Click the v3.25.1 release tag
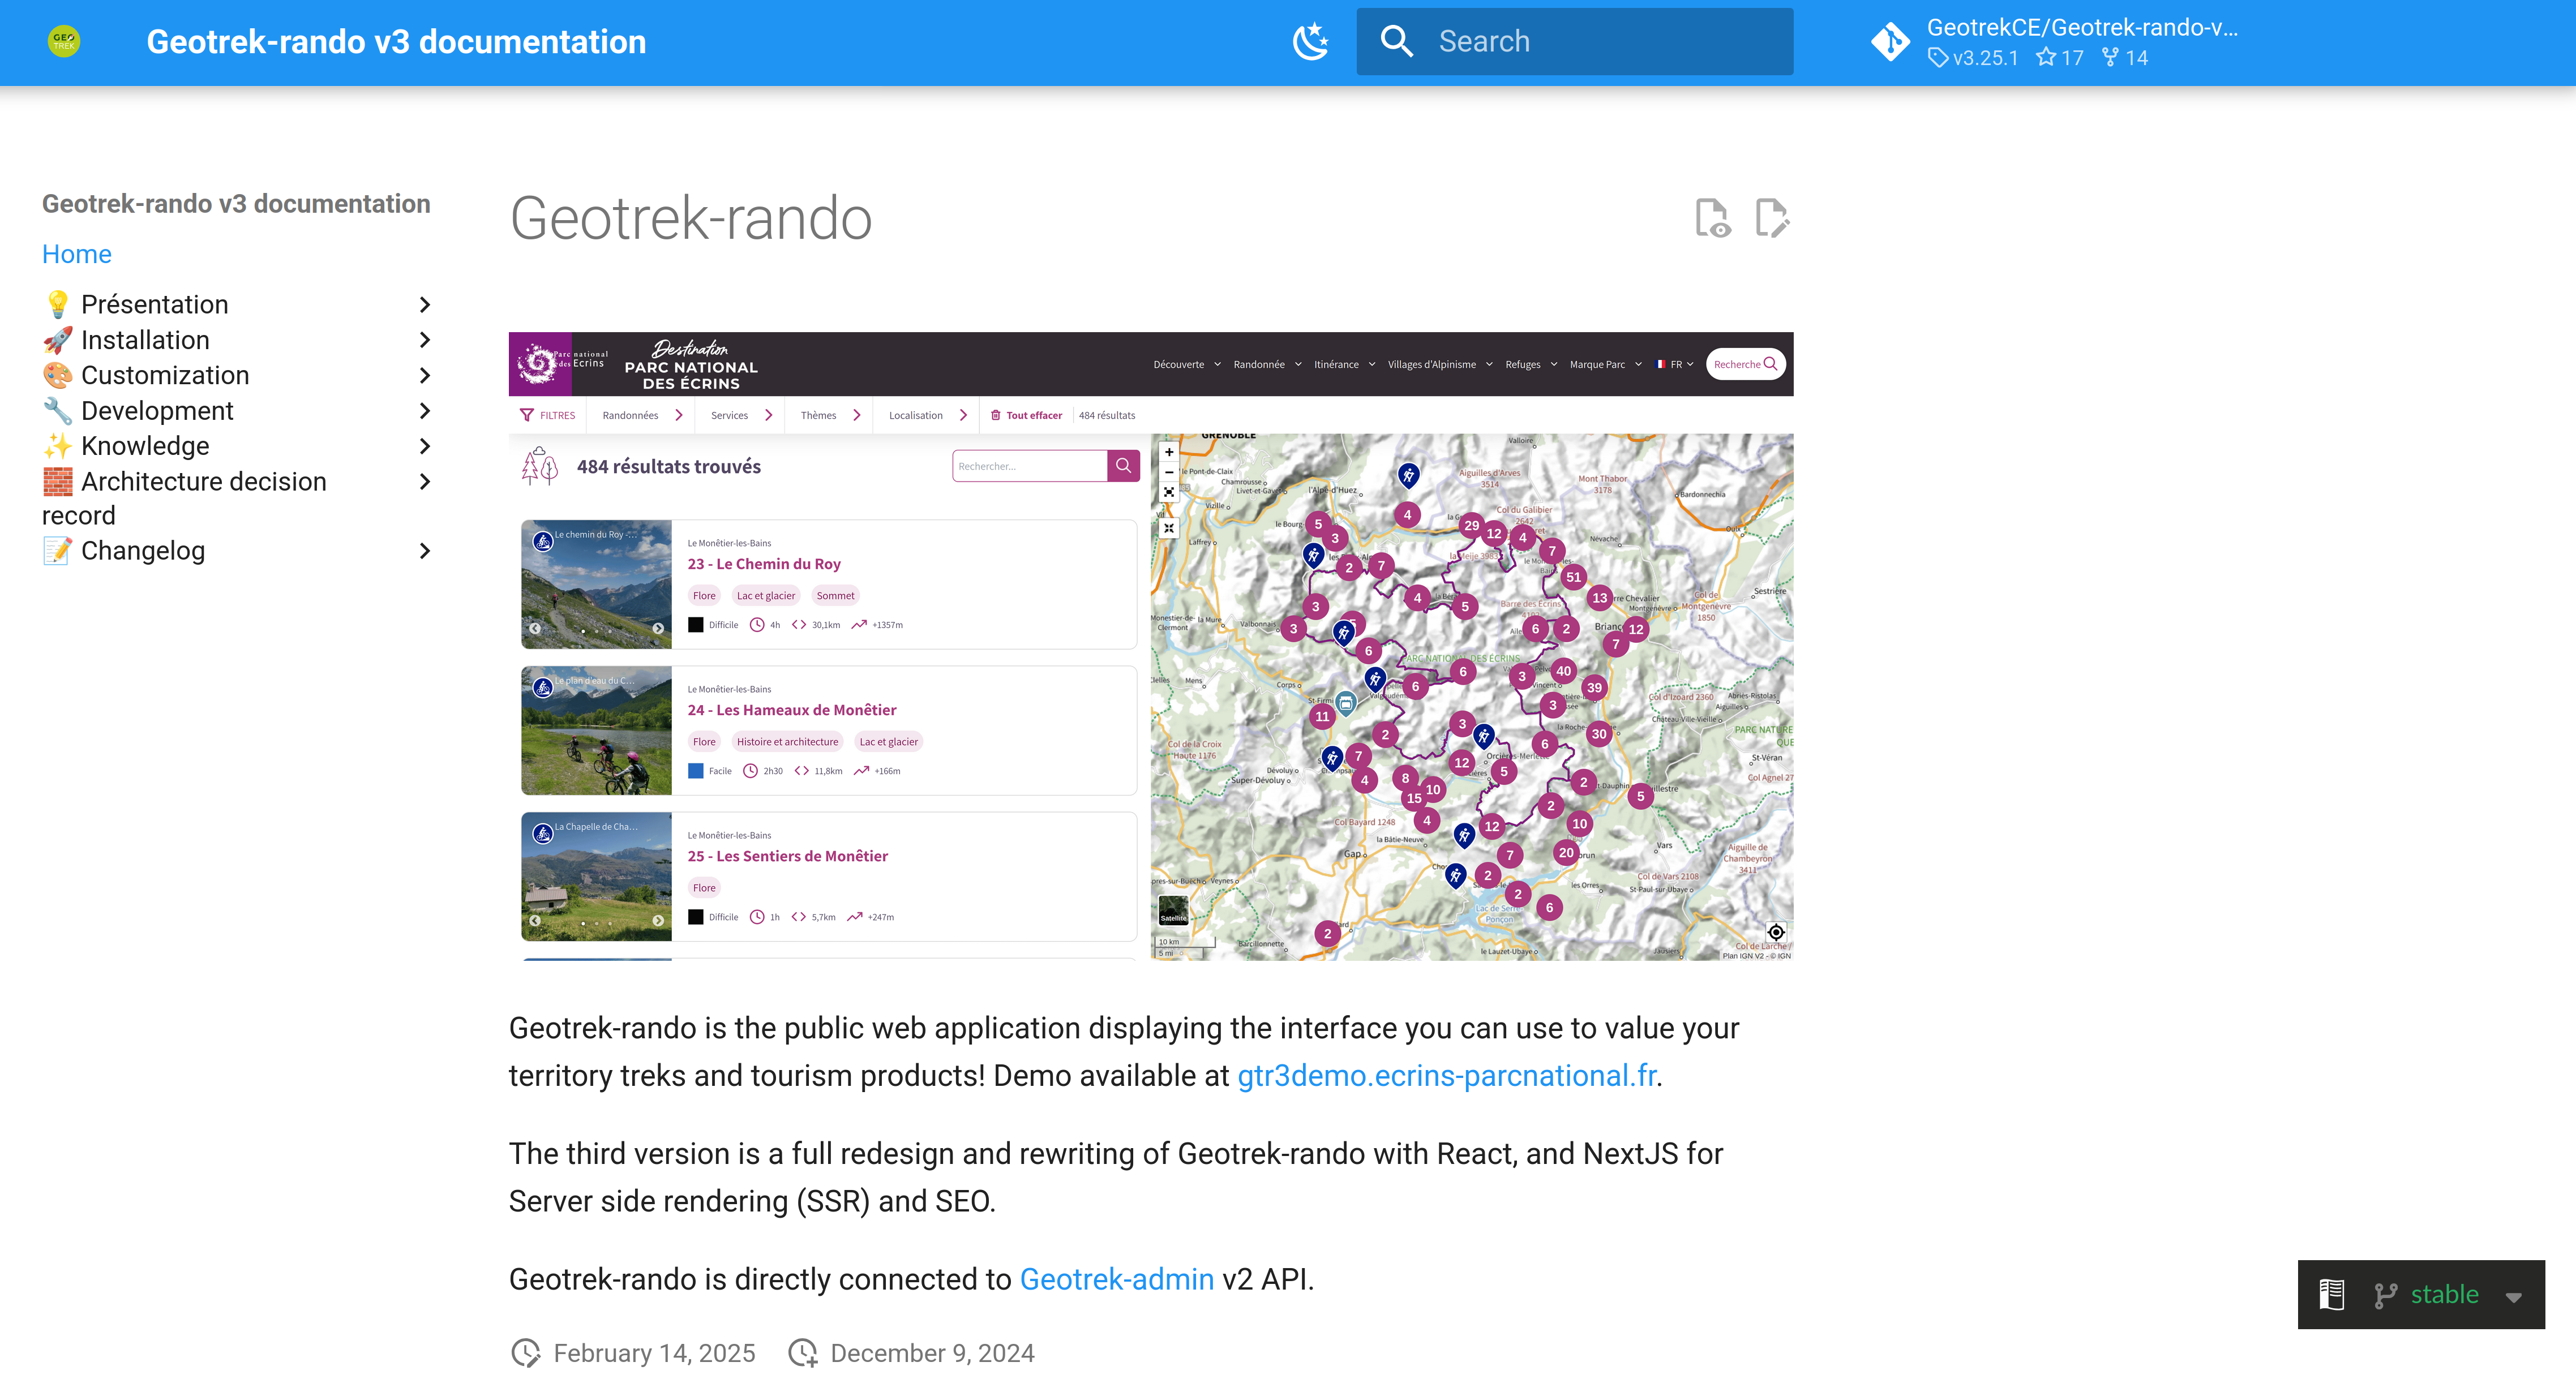Screen dimensions: 2576x1392 pos(1973,58)
